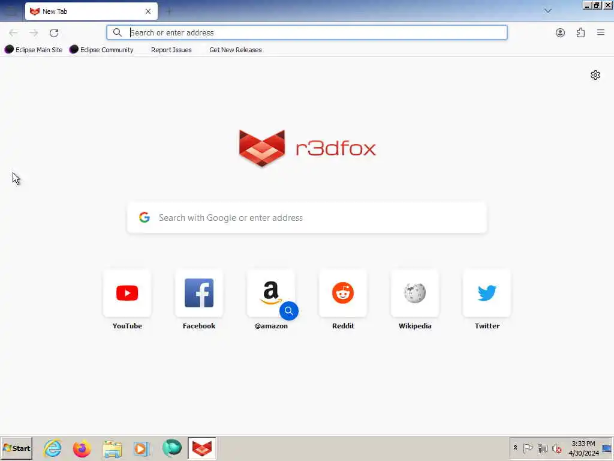
Task: Focus the Search with Google box
Action: click(x=307, y=217)
